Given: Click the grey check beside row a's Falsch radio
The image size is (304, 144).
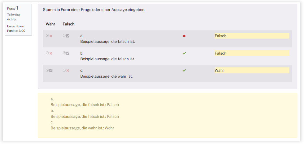Looking at the screenshot, I should [x=68, y=36].
